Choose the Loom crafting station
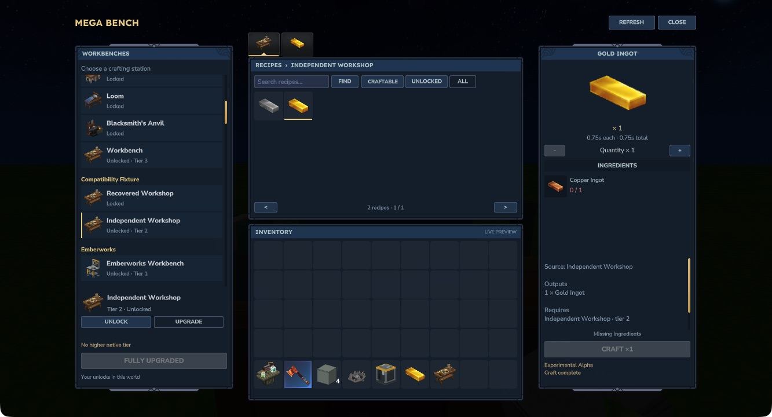Screen dimensions: 772x417 (152, 101)
